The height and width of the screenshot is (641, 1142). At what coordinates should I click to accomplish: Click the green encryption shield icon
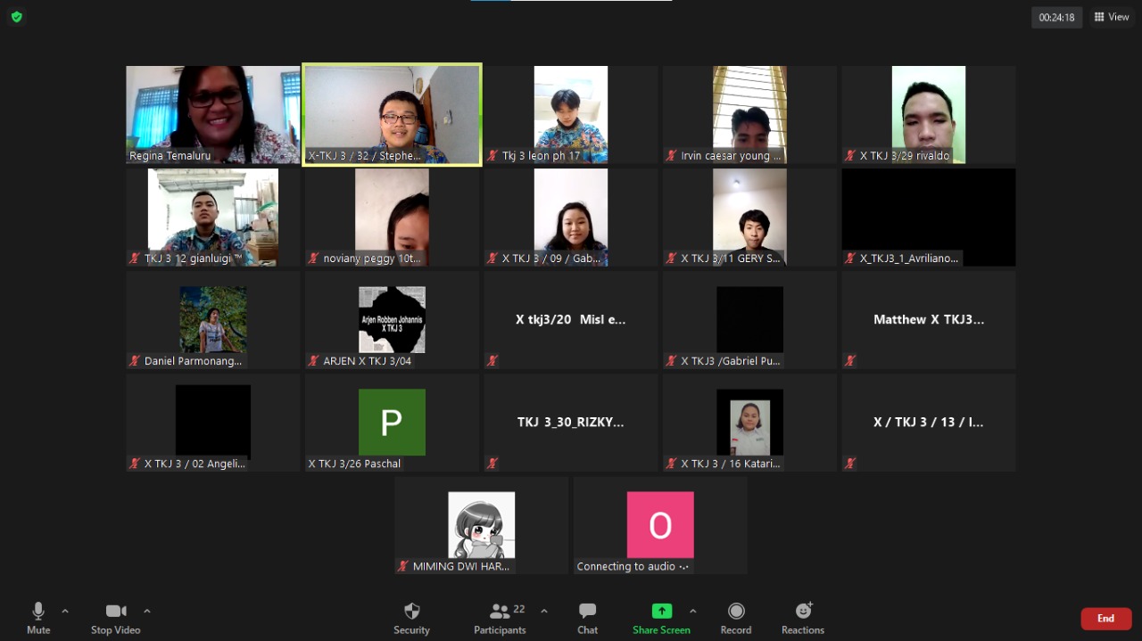pyautogui.click(x=16, y=17)
